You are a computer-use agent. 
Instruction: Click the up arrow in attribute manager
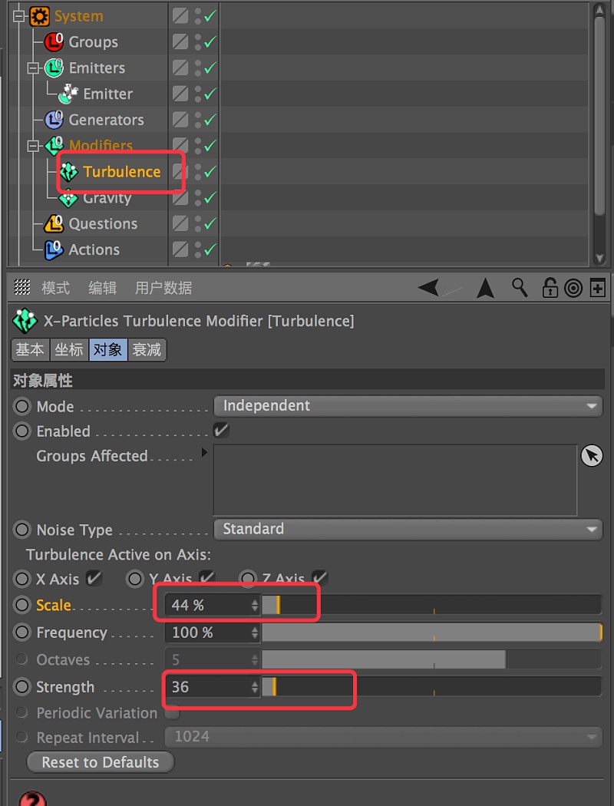coord(485,288)
